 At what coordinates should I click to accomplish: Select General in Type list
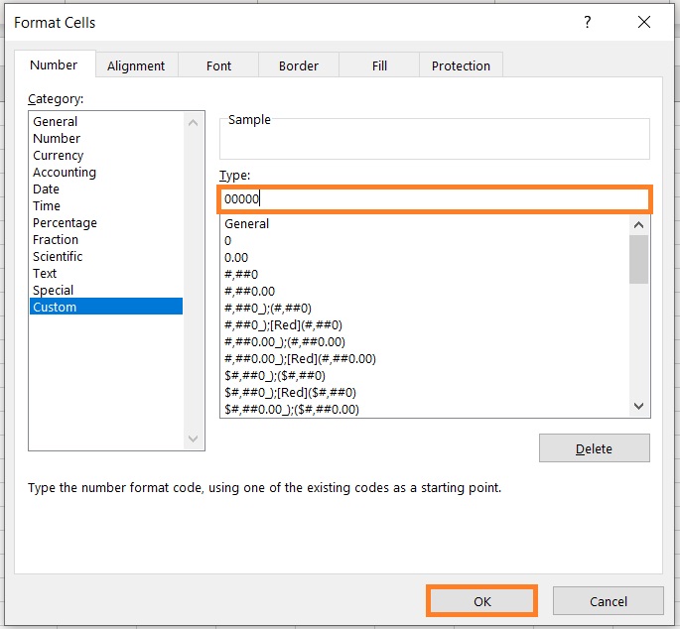425,223
